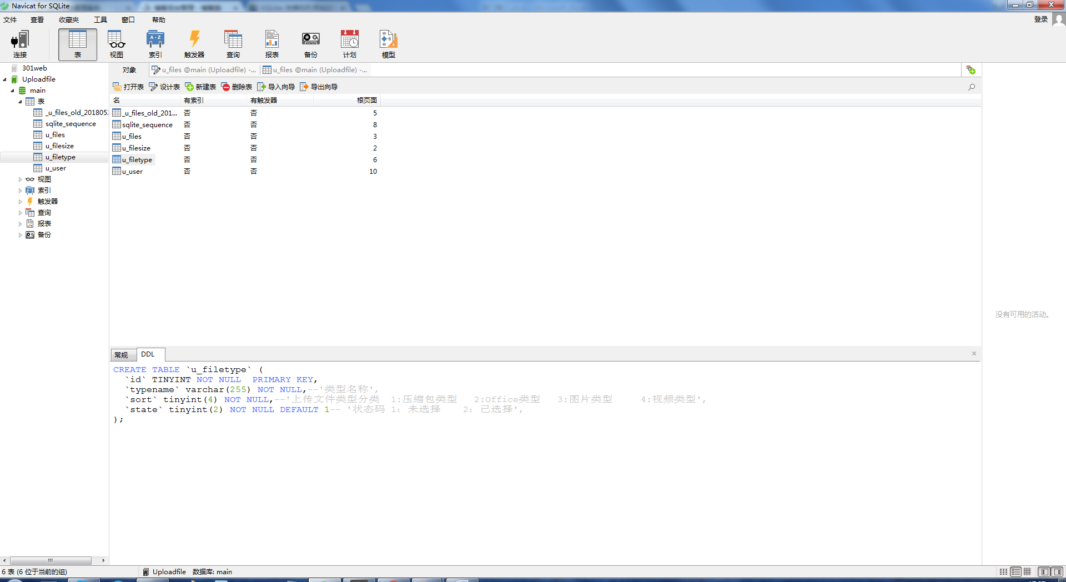Switch to list view icon in status bar

(1003, 571)
